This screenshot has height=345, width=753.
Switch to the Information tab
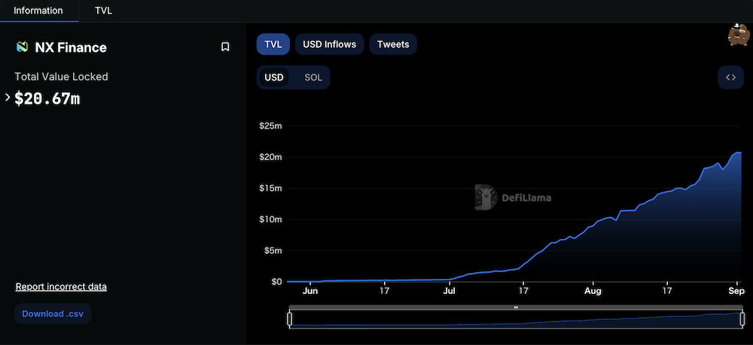click(39, 11)
